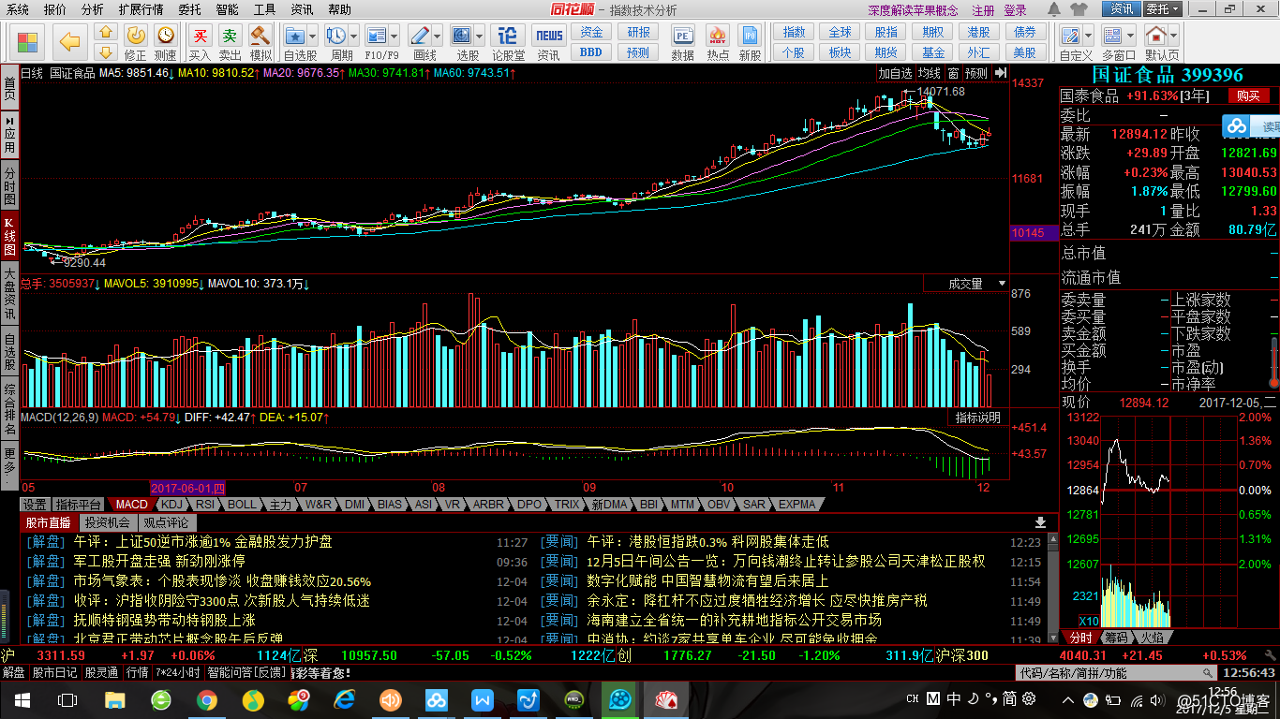Image resolution: width=1280 pixels, height=719 pixels.
Task: Open the 自选股 watchlist folder icon
Action: [x=295, y=36]
